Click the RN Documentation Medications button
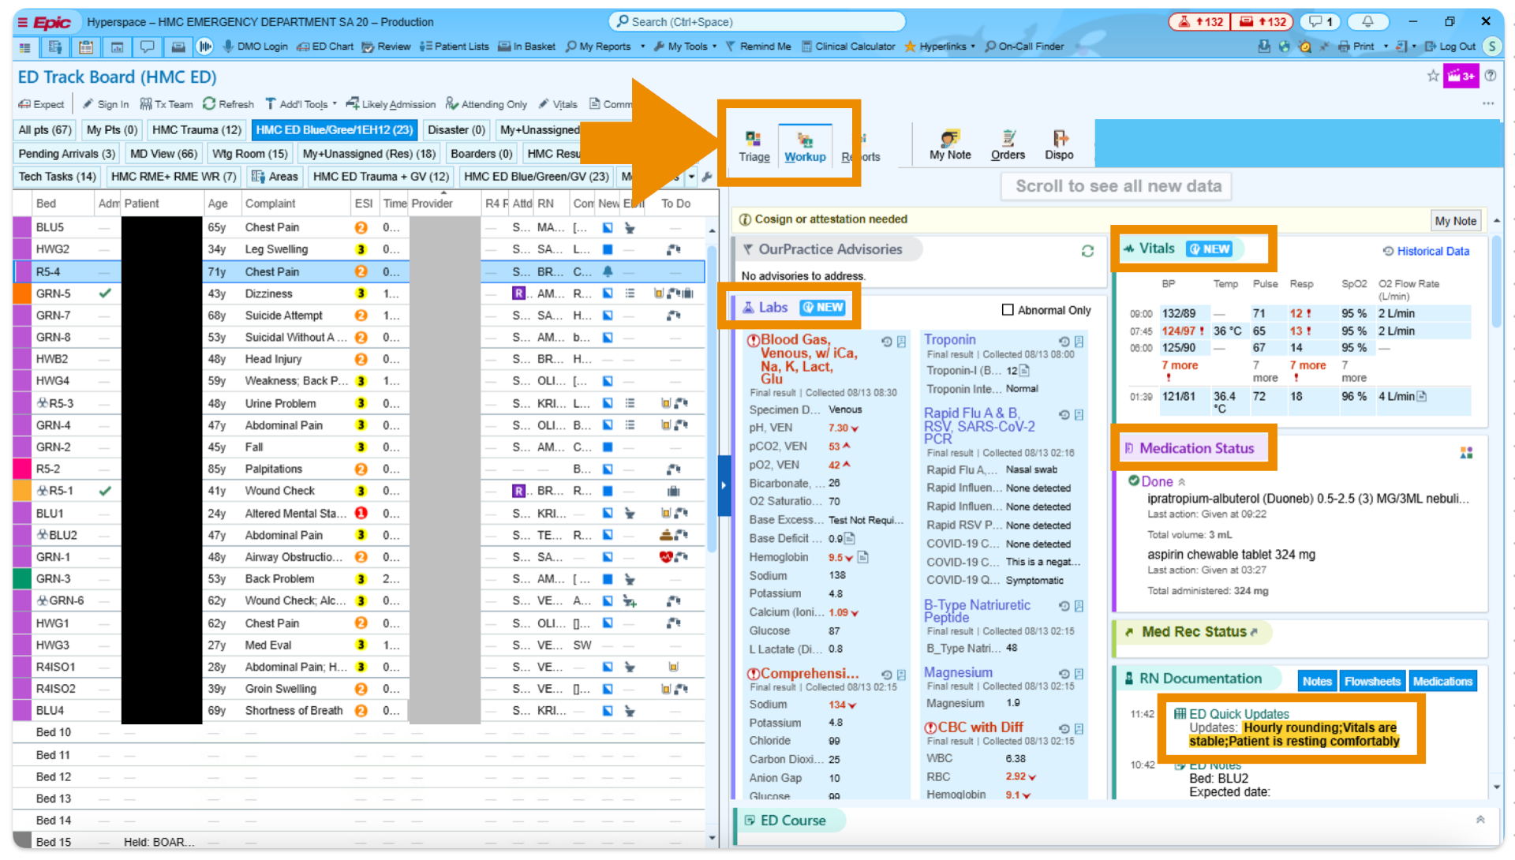 1442,681
